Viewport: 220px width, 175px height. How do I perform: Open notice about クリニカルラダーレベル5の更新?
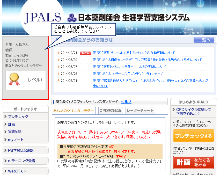[x=129, y=67]
